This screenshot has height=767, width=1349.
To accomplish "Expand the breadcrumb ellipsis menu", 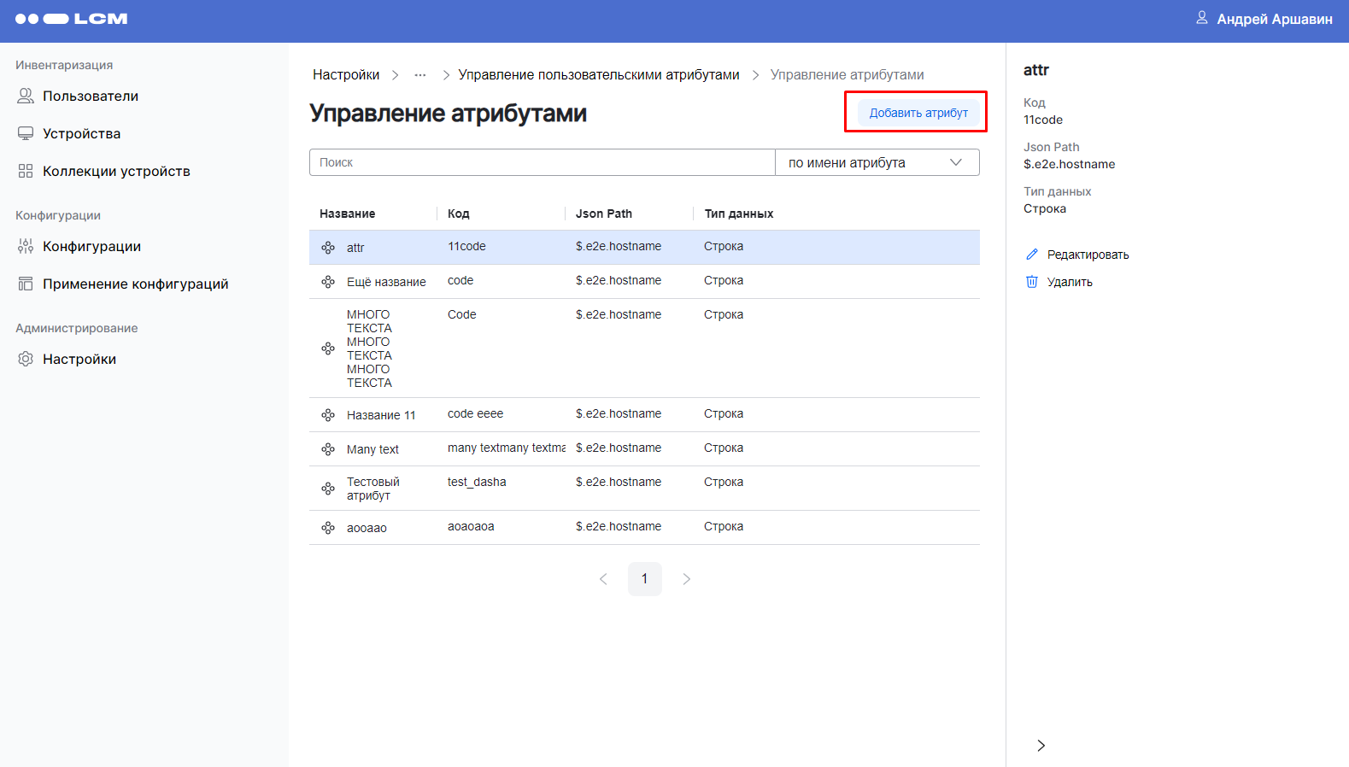I will [420, 75].
